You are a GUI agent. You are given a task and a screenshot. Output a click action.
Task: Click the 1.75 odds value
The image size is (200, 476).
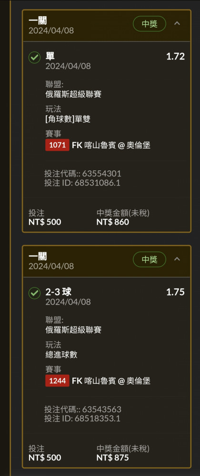[x=175, y=292]
